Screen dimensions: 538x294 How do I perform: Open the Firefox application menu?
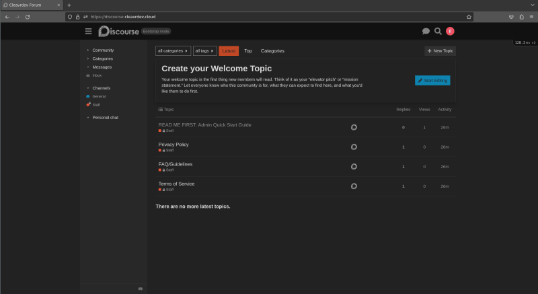531,17
